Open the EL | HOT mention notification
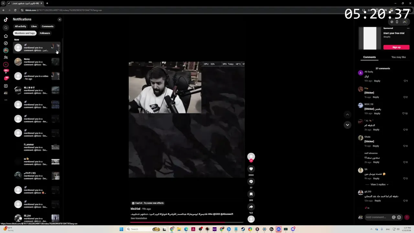 pyautogui.click(x=37, y=90)
